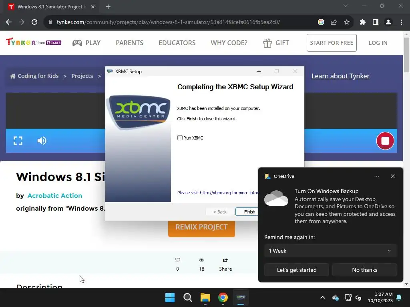Open the WHY CODE? menu
This screenshot has width=410, height=307.
[x=229, y=43]
